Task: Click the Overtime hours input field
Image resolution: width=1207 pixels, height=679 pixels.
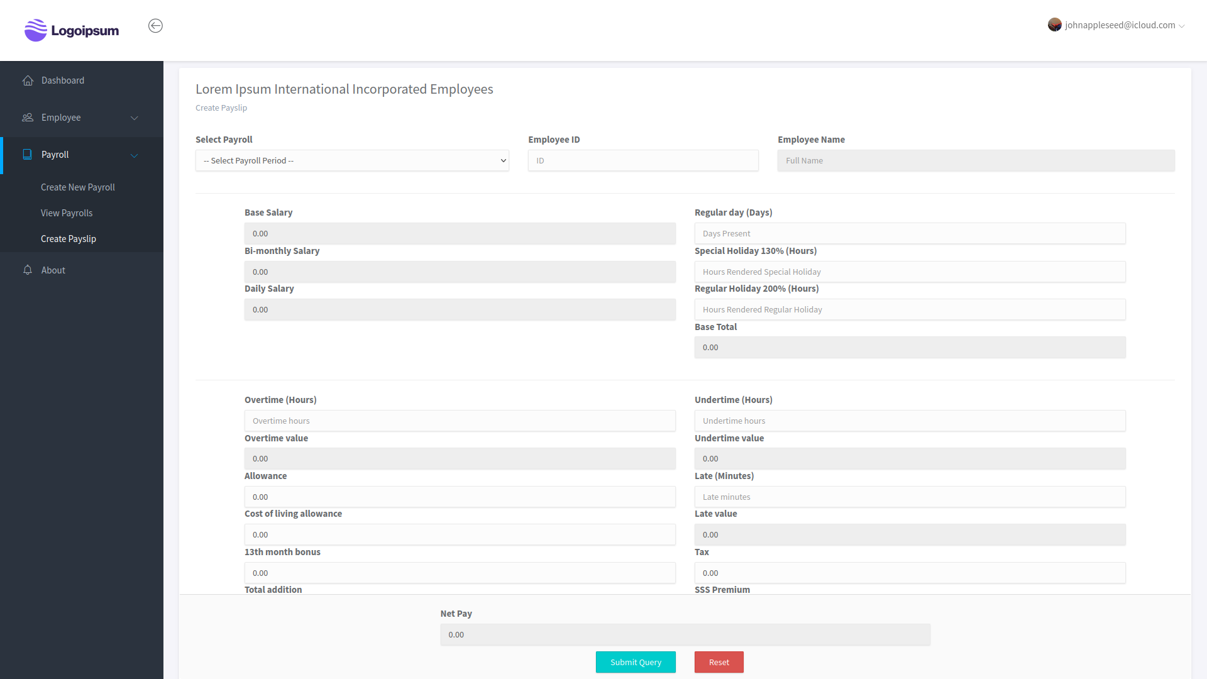Action: 460,421
